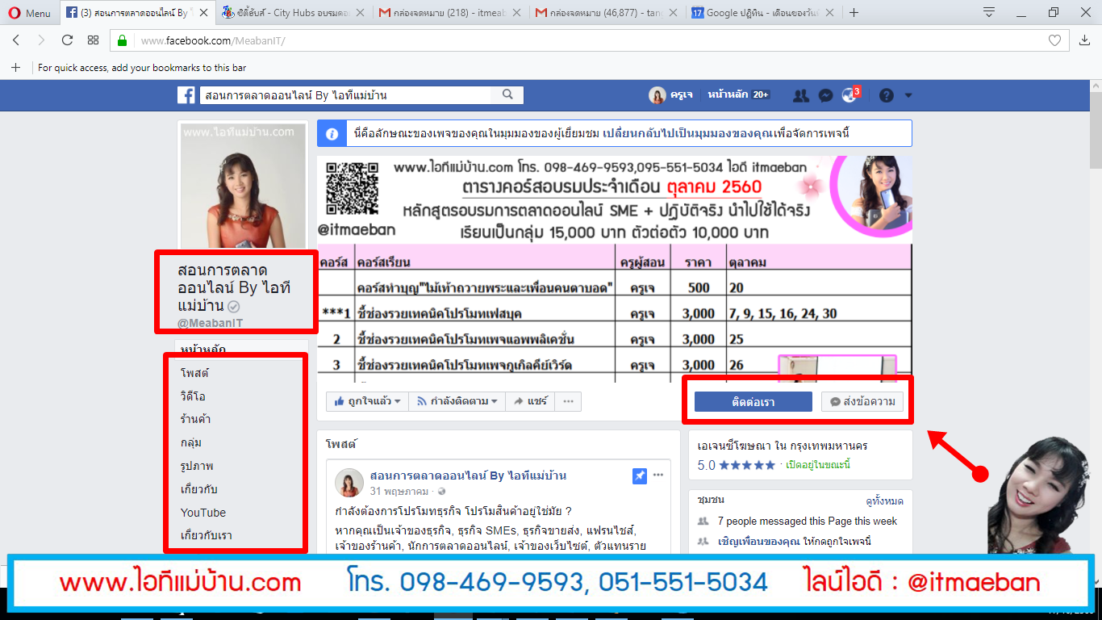Open the three-dots more options button under cover
Screen dimensions: 1102x620
[x=568, y=401]
